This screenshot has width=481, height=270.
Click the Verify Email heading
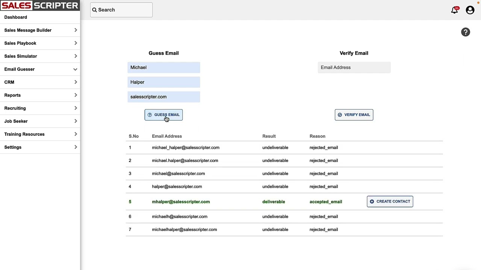pos(354,53)
